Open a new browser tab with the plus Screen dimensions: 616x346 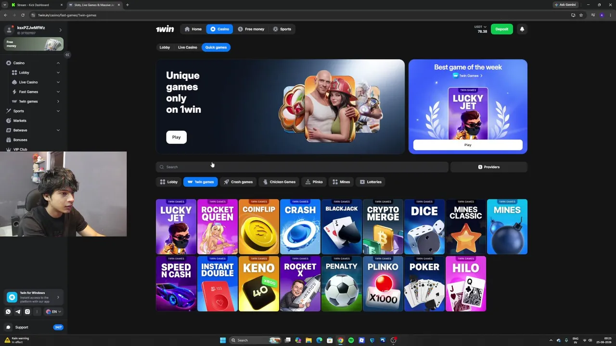pyautogui.click(x=127, y=5)
